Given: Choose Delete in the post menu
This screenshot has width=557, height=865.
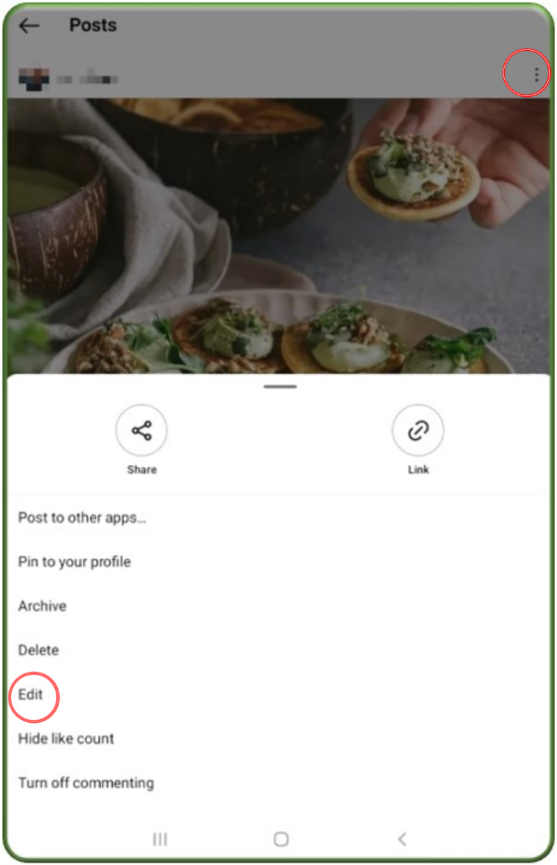Looking at the screenshot, I should pyautogui.click(x=38, y=650).
